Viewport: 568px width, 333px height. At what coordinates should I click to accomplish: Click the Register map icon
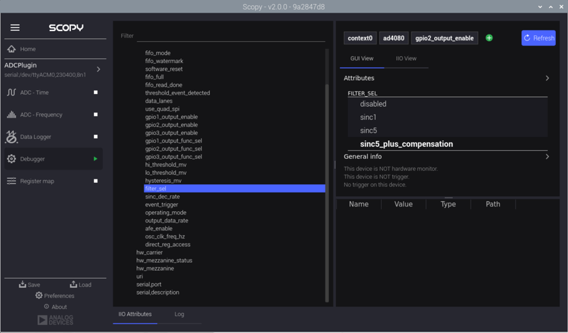coord(11,181)
